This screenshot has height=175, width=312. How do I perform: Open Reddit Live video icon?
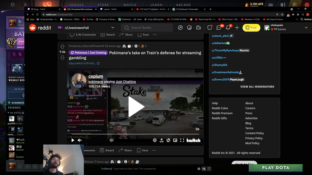click(198, 28)
